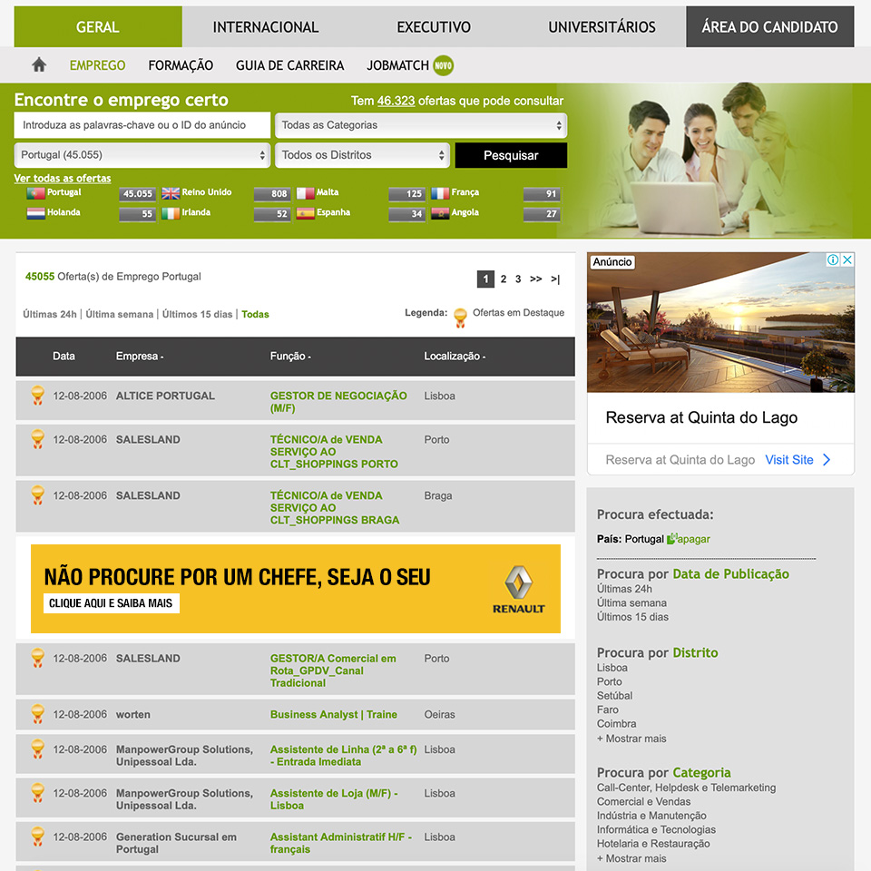Click medal icon on Generation Sucursal row
The width and height of the screenshot is (871, 871).
click(38, 836)
